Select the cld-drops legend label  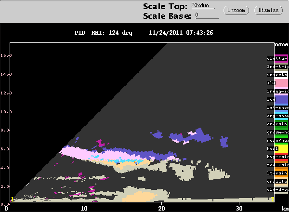pyautogui.click(x=277, y=189)
